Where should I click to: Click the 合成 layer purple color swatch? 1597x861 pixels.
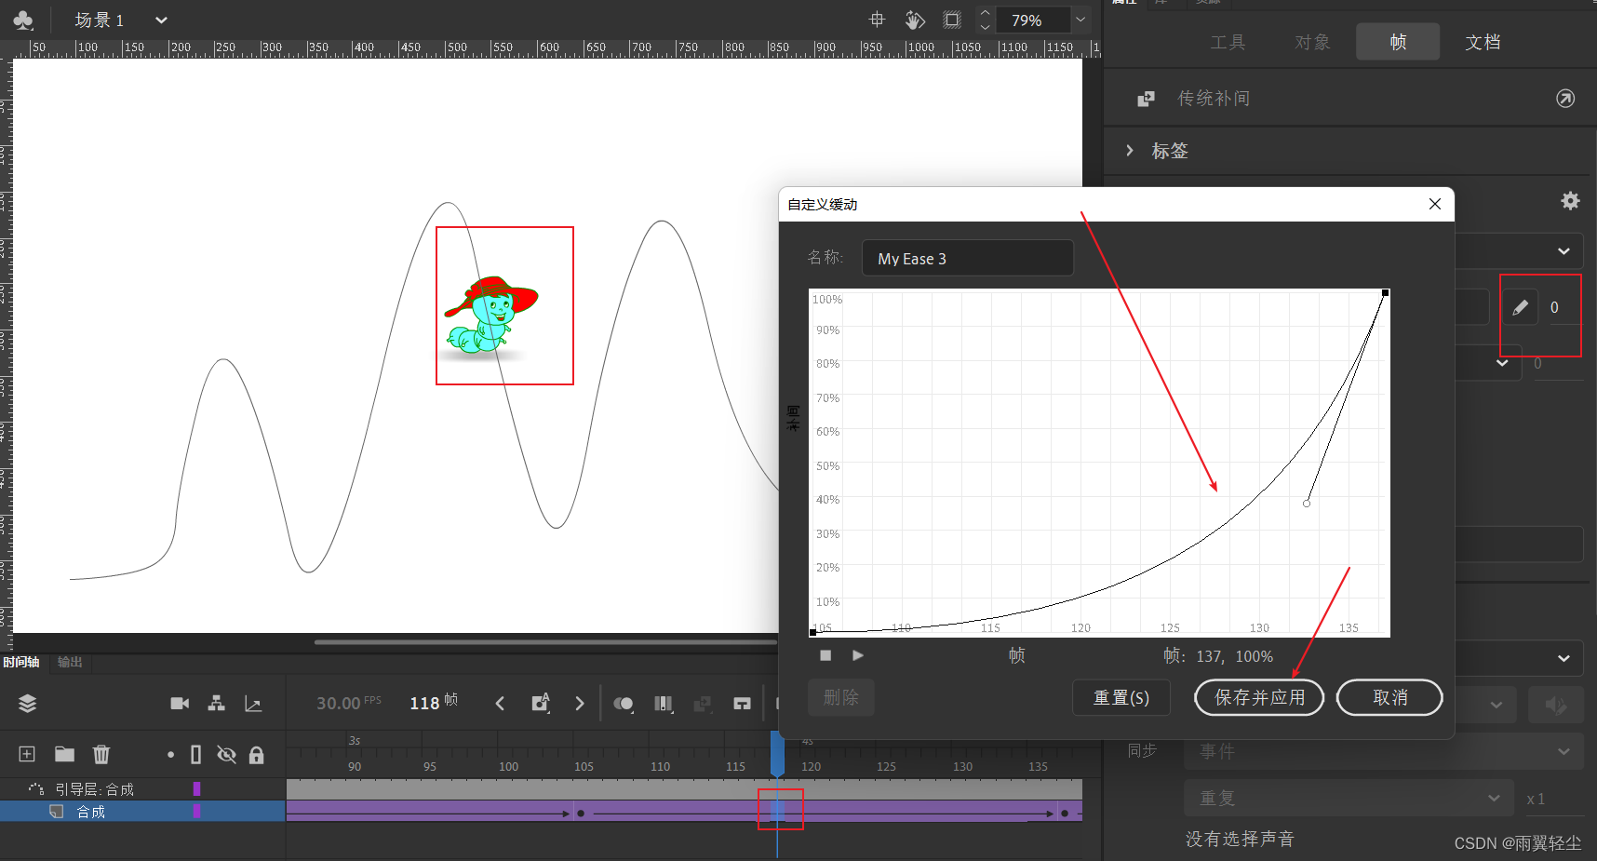click(x=196, y=812)
